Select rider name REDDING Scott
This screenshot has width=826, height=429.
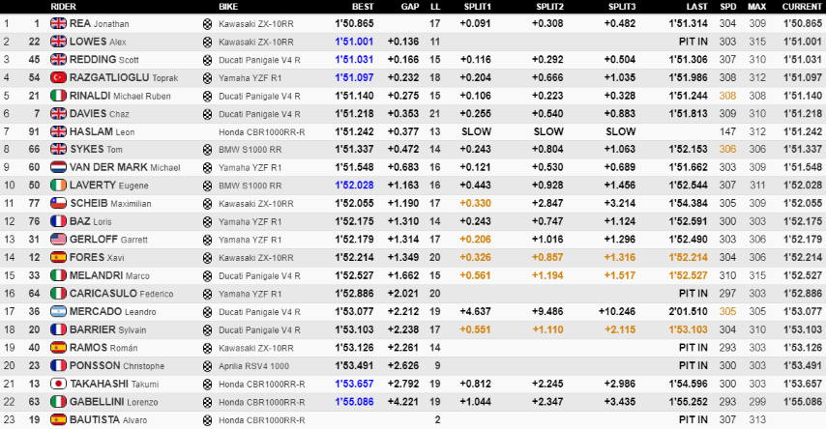tap(103, 60)
